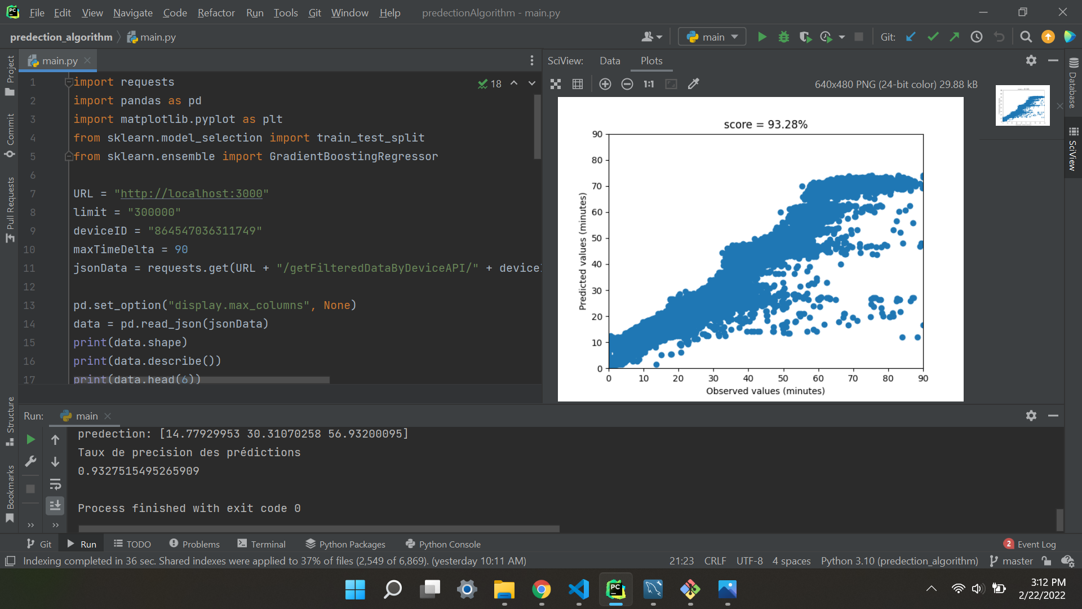Image resolution: width=1082 pixels, height=609 pixels.
Task: Set plot zoom to 1:1
Action: click(x=649, y=83)
